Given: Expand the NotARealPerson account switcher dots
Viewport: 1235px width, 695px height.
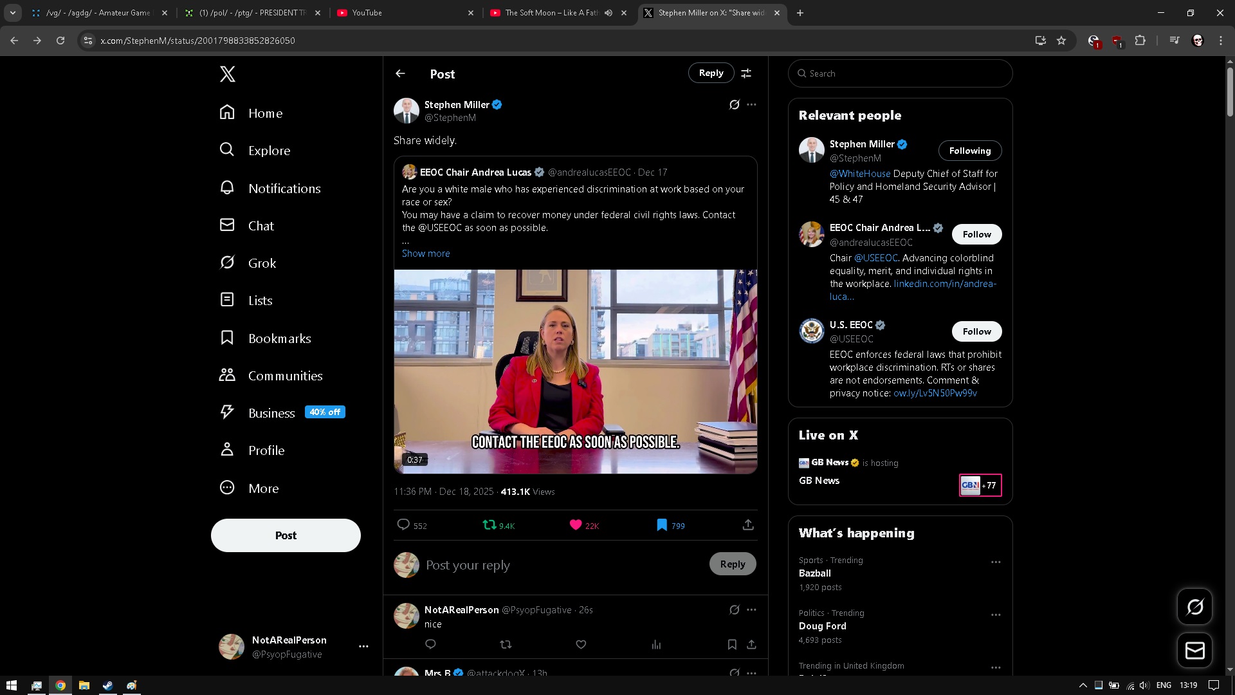Looking at the screenshot, I should [x=363, y=646].
